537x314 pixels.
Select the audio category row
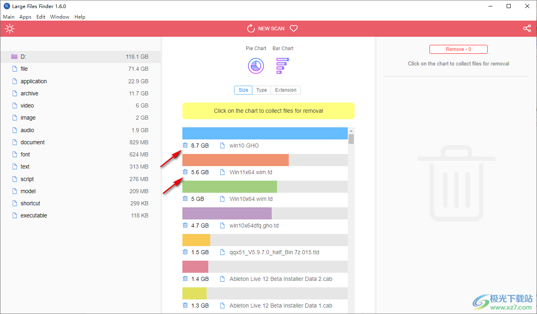tap(80, 130)
